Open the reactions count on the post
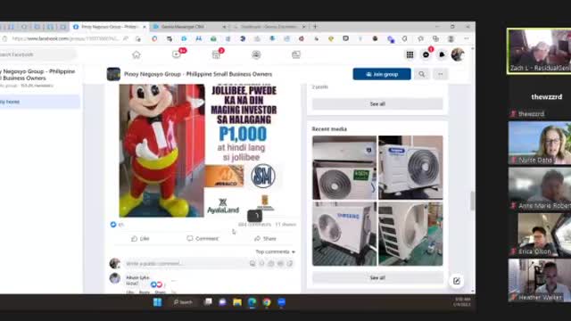571x321 pixels. 117,225
